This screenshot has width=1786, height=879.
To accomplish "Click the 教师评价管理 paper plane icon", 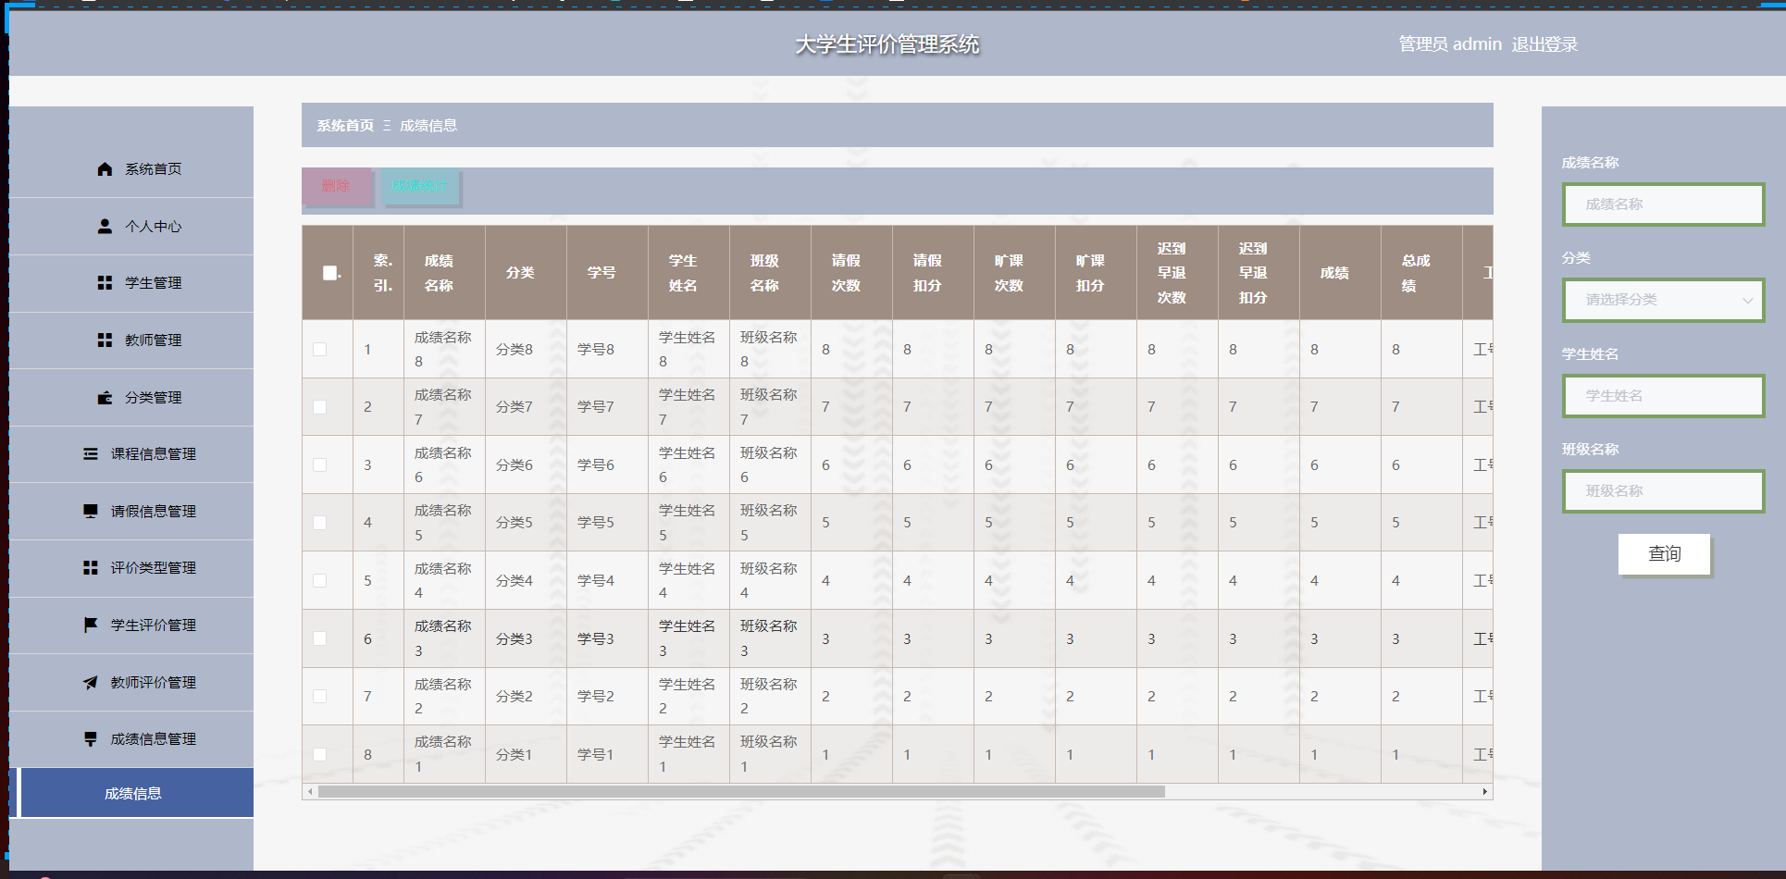I will 91,683.
